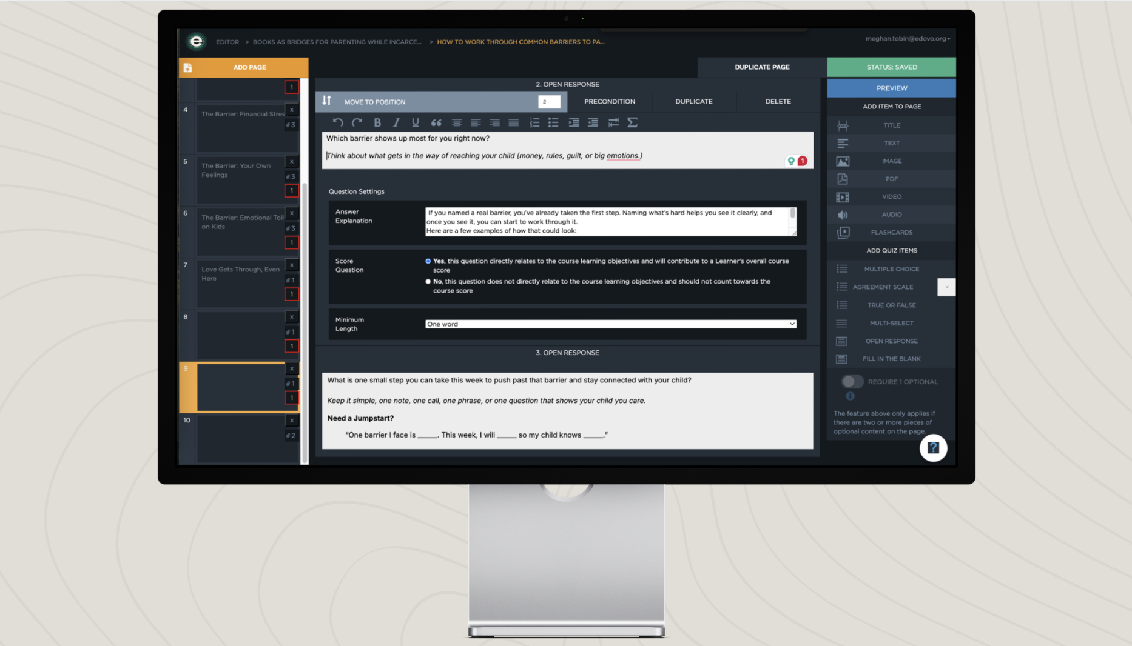Toggle the Require 1 Optional switch
Viewport: 1132px width, 646px height.
[852, 382]
